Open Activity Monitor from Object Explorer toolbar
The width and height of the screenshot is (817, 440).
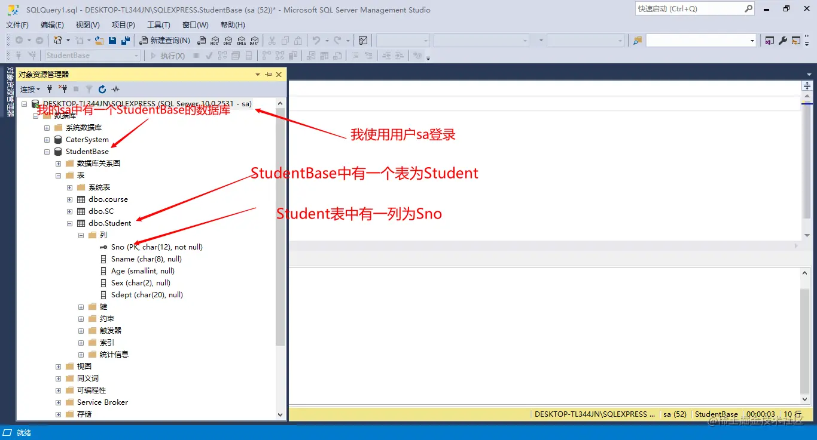115,89
